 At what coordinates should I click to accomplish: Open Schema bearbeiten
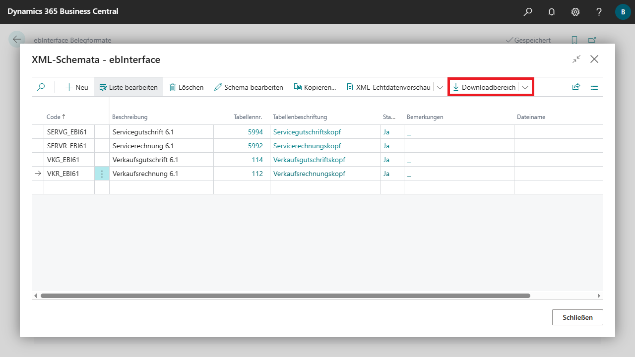tap(249, 87)
